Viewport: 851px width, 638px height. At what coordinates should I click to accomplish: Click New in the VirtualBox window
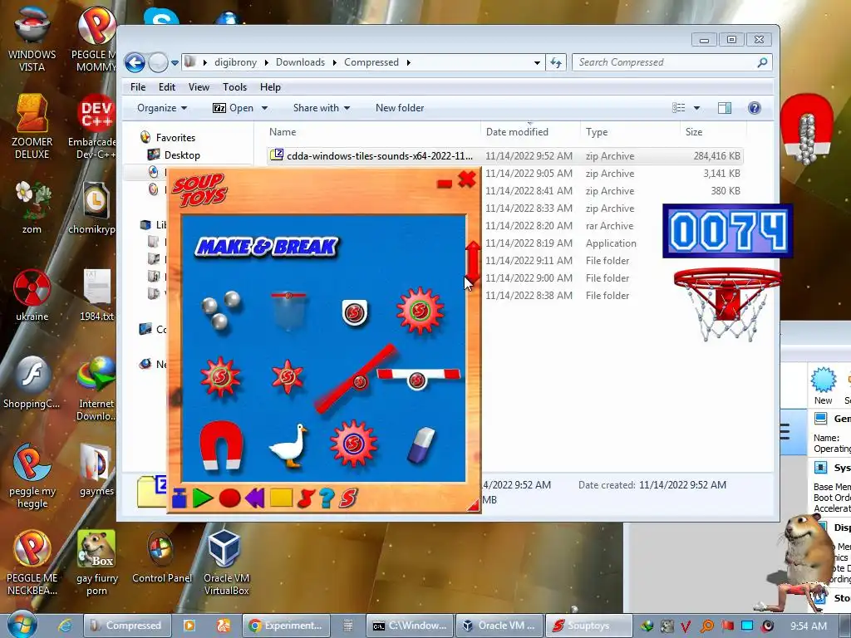click(x=824, y=385)
